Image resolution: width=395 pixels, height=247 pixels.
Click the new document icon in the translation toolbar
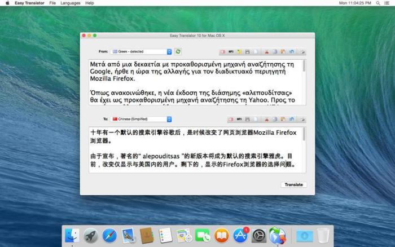(x=256, y=120)
